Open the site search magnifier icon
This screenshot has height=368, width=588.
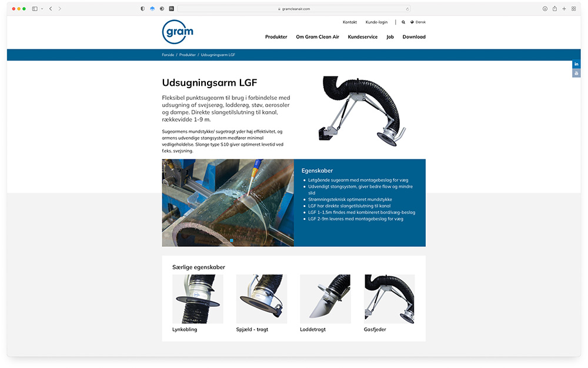(x=403, y=22)
